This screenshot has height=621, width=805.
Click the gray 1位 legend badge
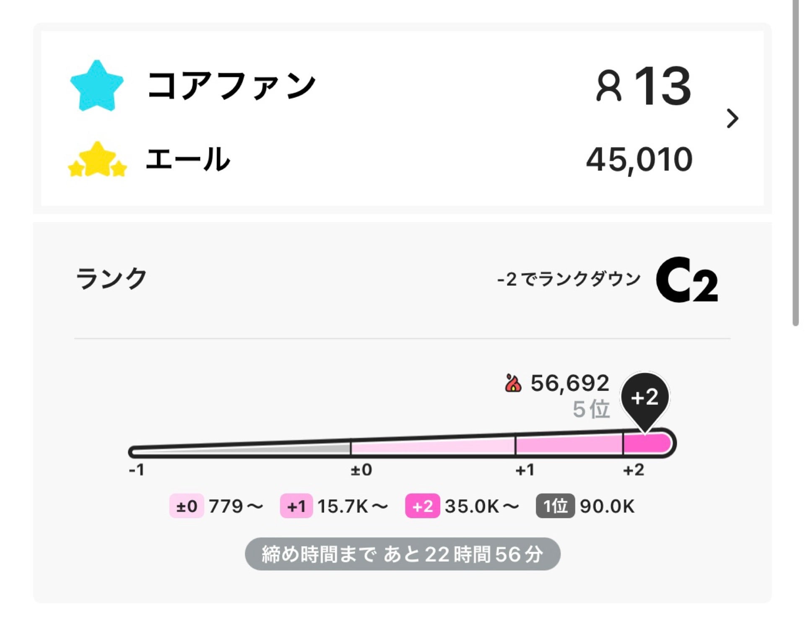[x=555, y=506]
